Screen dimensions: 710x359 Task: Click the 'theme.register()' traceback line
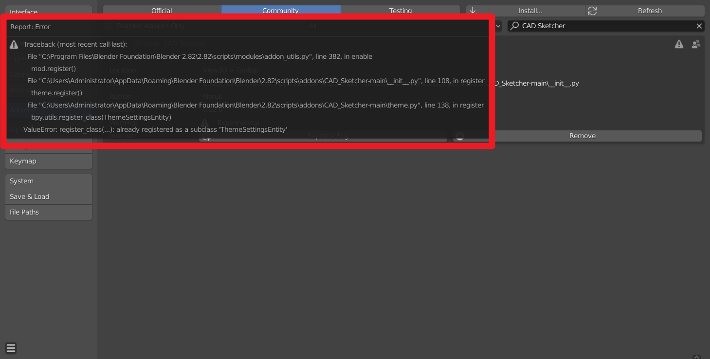click(56, 93)
